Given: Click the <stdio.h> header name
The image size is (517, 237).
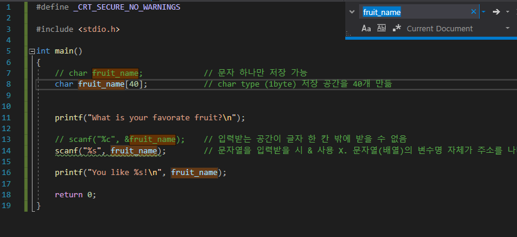Looking at the screenshot, I should 99,29.
